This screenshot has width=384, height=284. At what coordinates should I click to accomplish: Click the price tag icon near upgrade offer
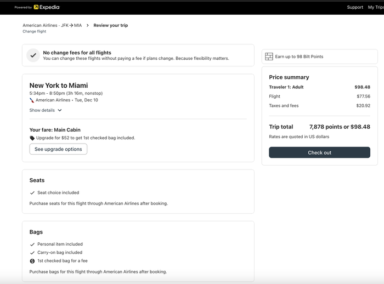[x=32, y=138]
